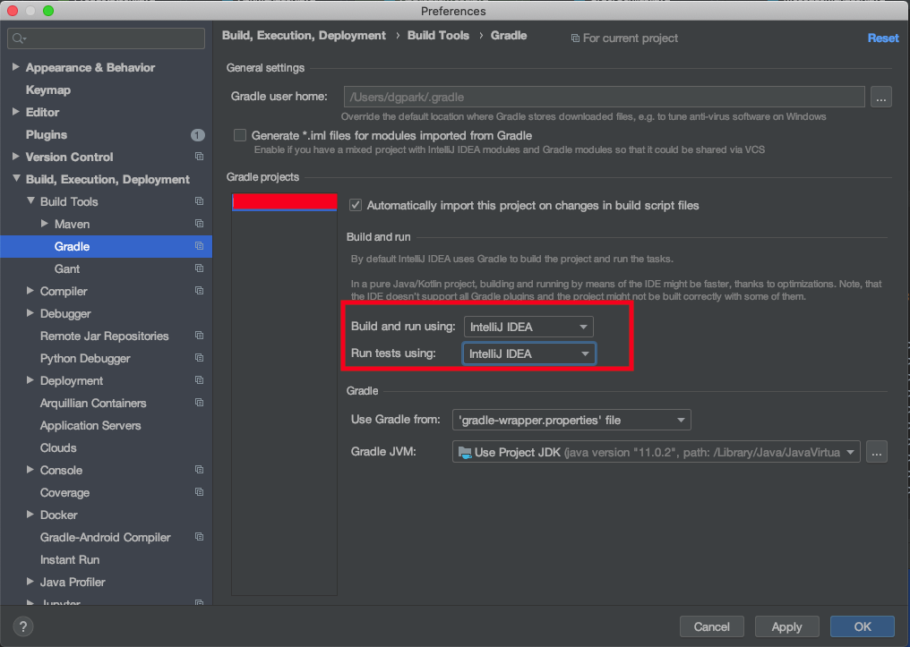Click the OK button
Screen dimensions: 910x647
point(862,626)
